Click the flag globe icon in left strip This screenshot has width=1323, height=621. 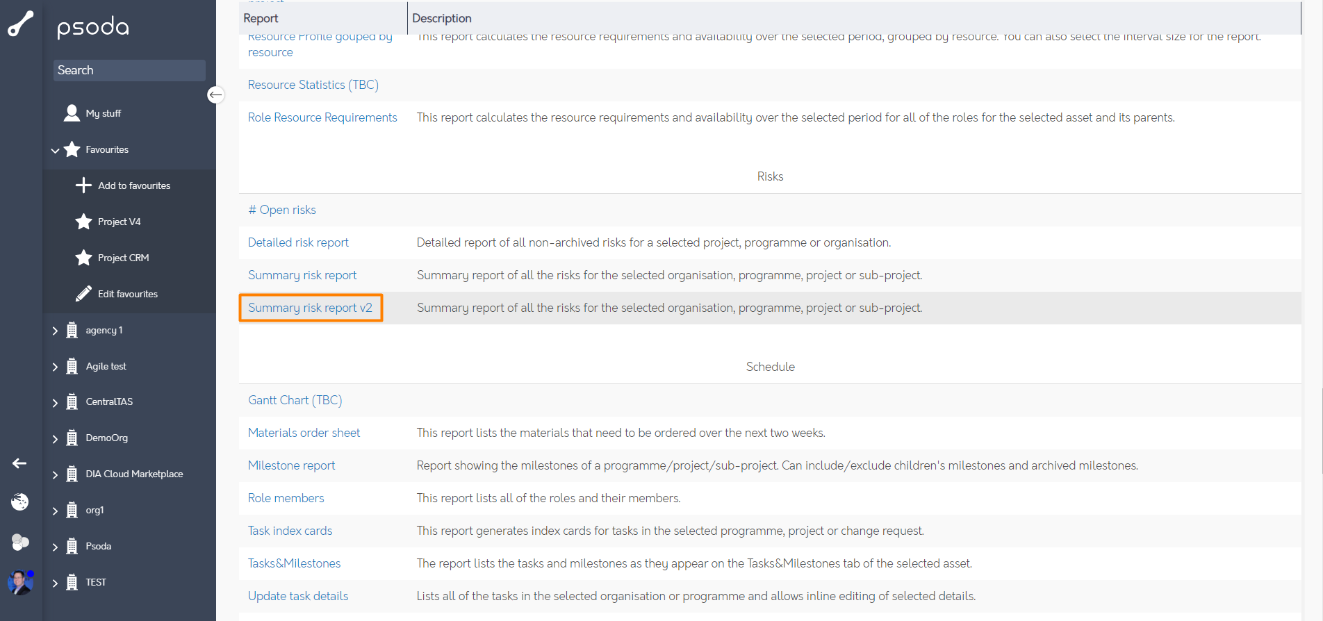(x=19, y=502)
